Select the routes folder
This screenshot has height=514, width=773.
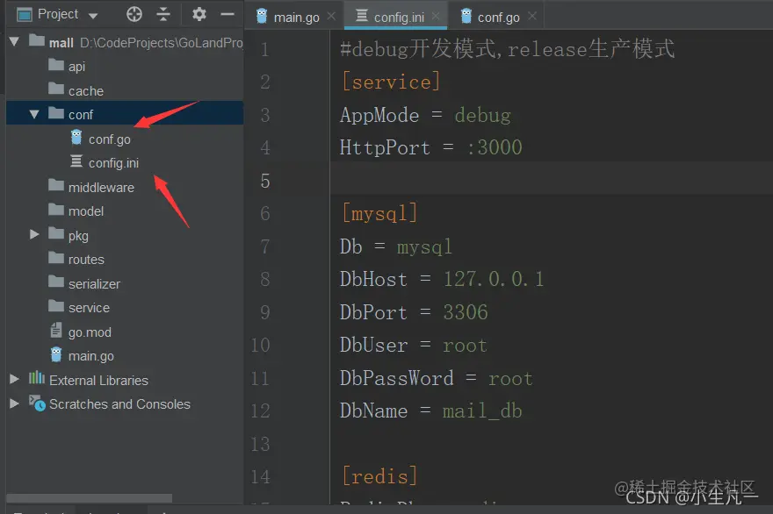86,260
